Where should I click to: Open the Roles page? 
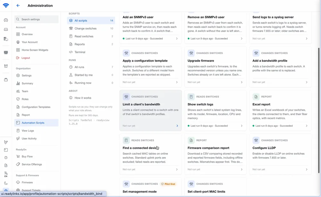(x=37, y=99)
